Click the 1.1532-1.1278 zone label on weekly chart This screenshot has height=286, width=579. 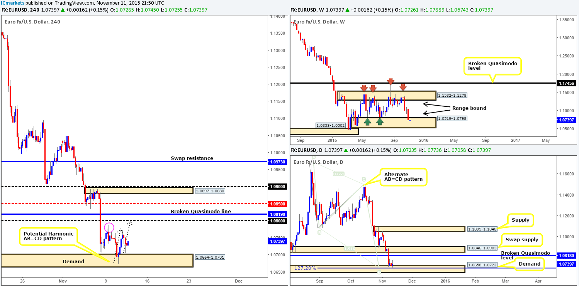(452, 95)
